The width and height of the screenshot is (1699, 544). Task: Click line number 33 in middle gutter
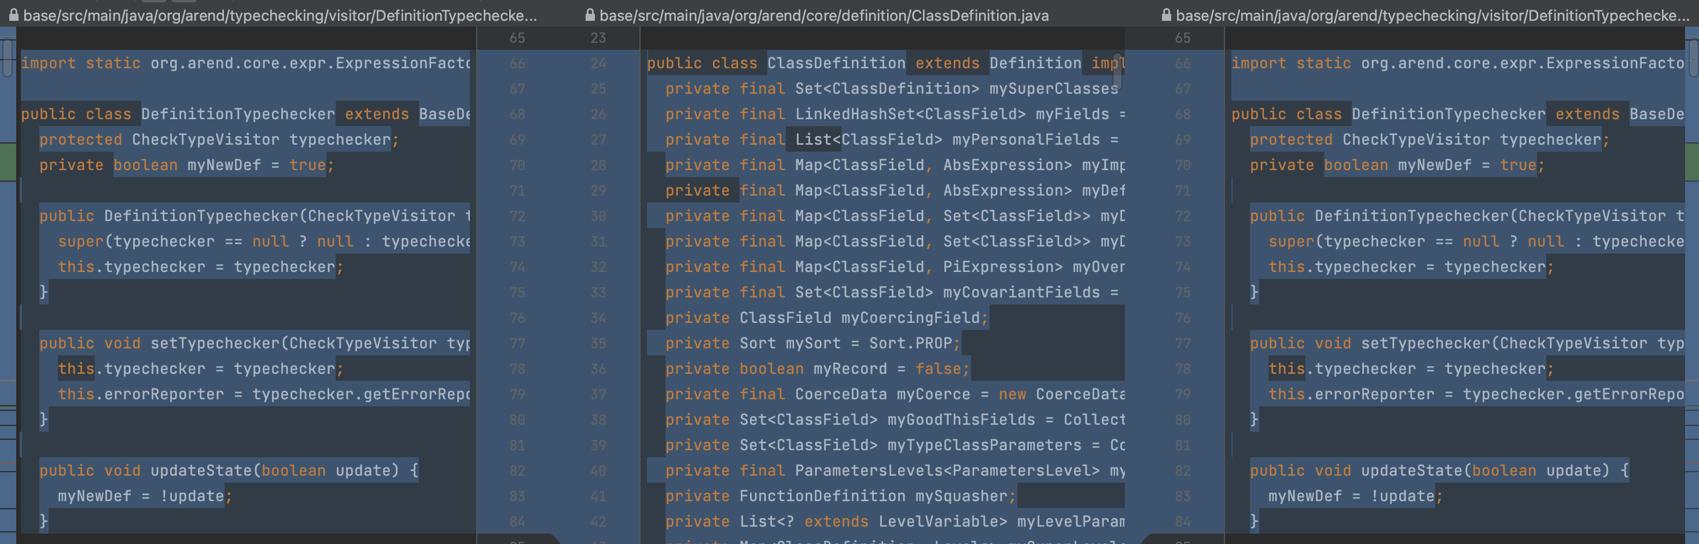[x=598, y=292]
